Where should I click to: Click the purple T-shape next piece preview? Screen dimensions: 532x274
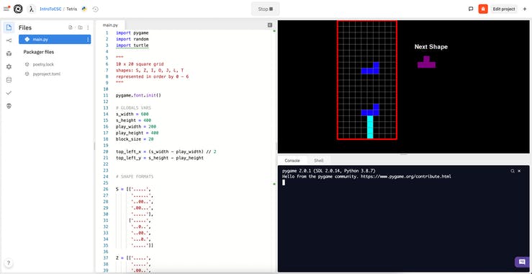click(426, 62)
